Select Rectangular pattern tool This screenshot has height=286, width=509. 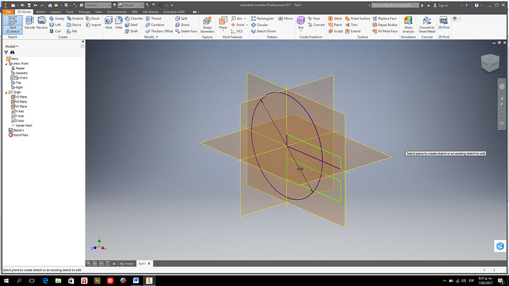pyautogui.click(x=262, y=18)
